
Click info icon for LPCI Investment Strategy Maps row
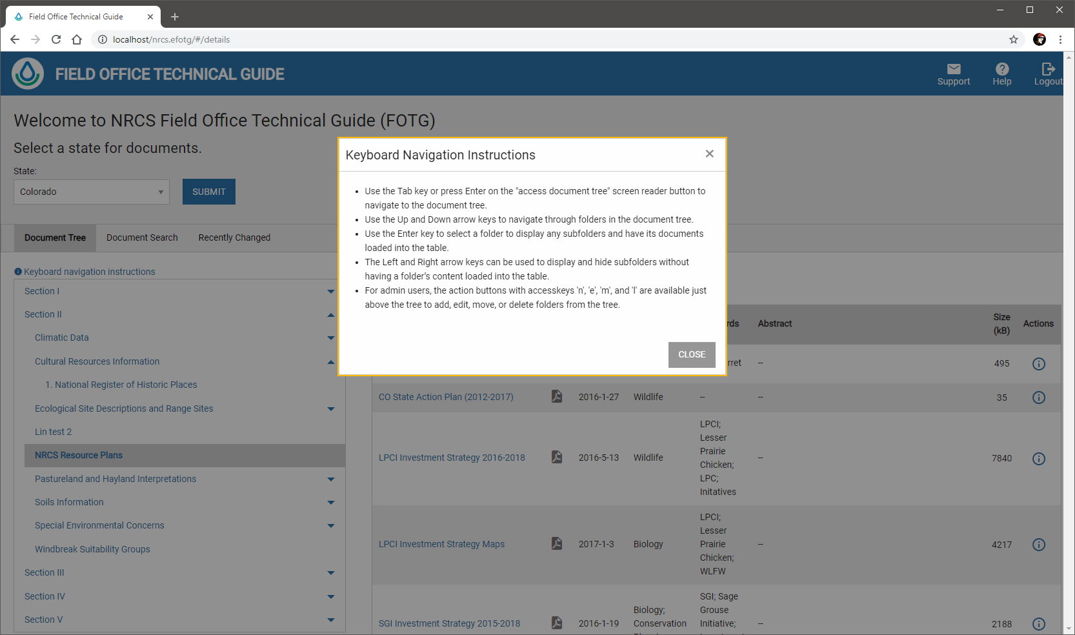pos(1039,545)
